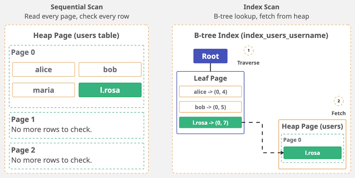Select the bob row in Page 0
This screenshot has width=355, height=178.
click(x=110, y=69)
